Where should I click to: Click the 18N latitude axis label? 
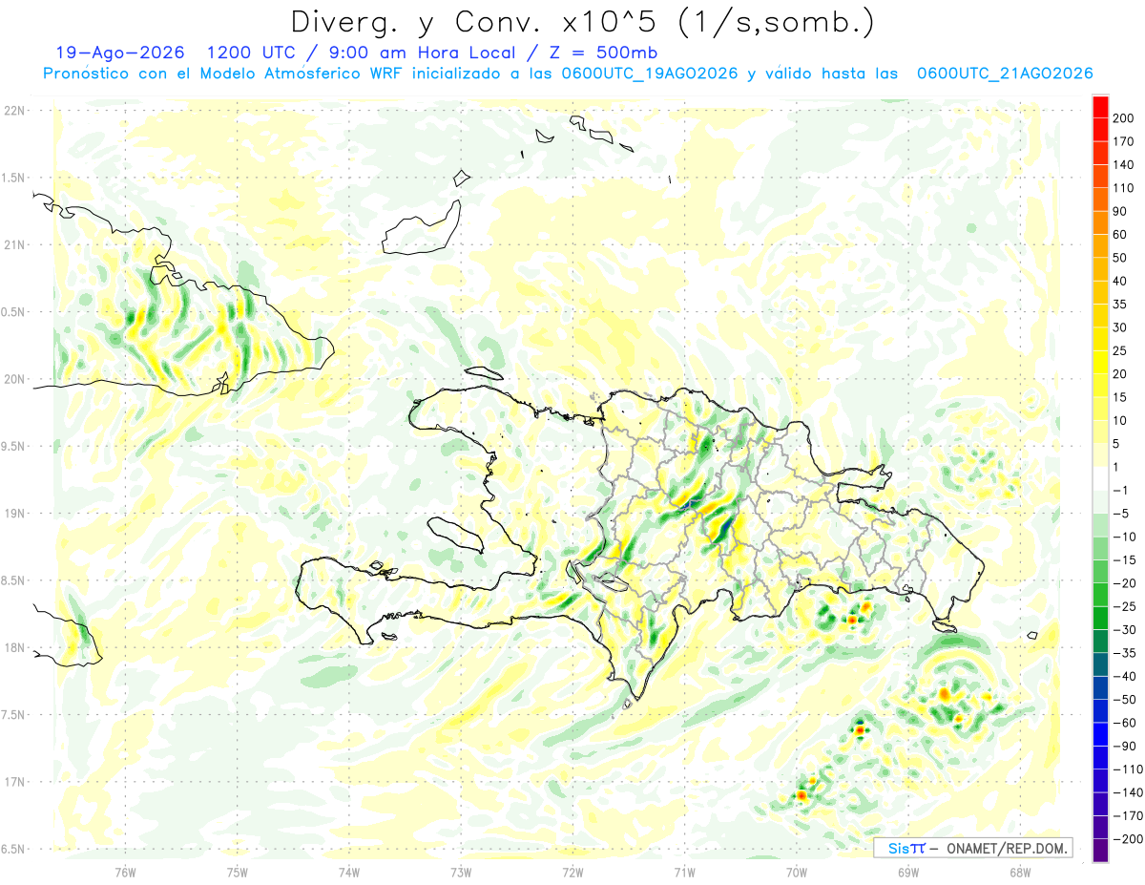click(14, 648)
